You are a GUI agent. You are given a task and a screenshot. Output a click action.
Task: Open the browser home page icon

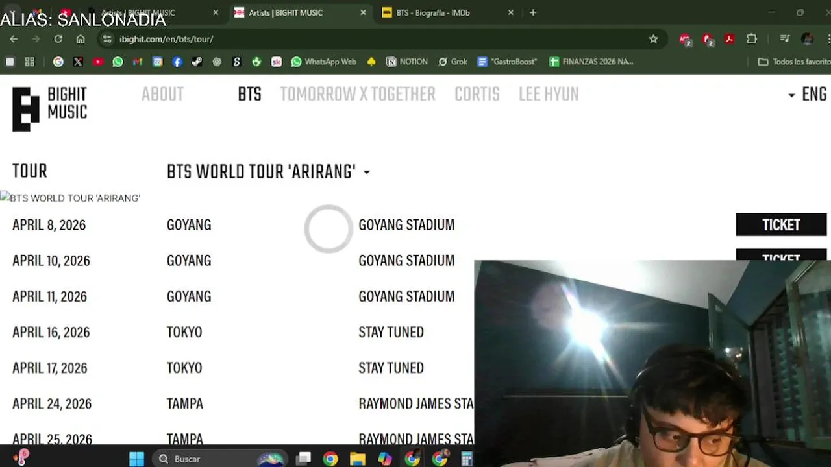point(81,39)
